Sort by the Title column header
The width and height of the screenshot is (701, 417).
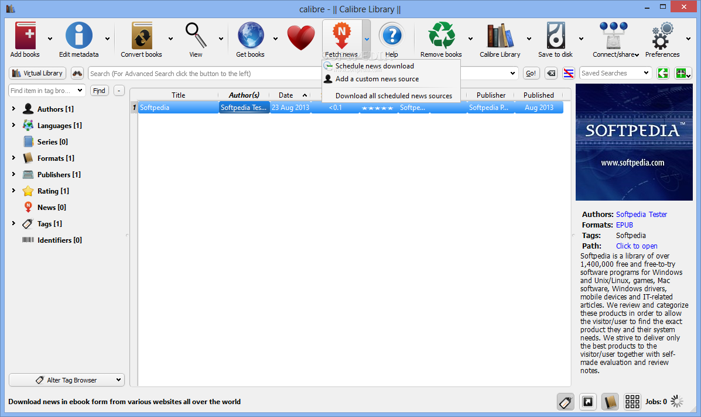click(x=179, y=95)
